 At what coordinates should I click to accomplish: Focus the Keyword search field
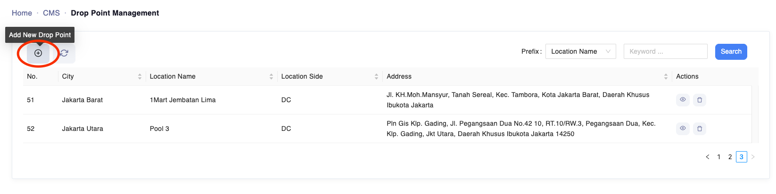[x=665, y=51]
